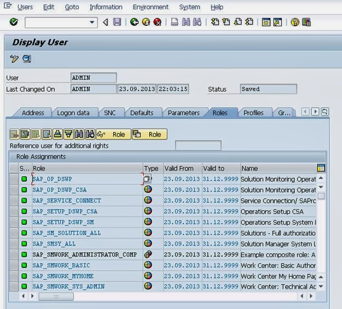
Task: Click the Reference user input field
Action: 198,145
